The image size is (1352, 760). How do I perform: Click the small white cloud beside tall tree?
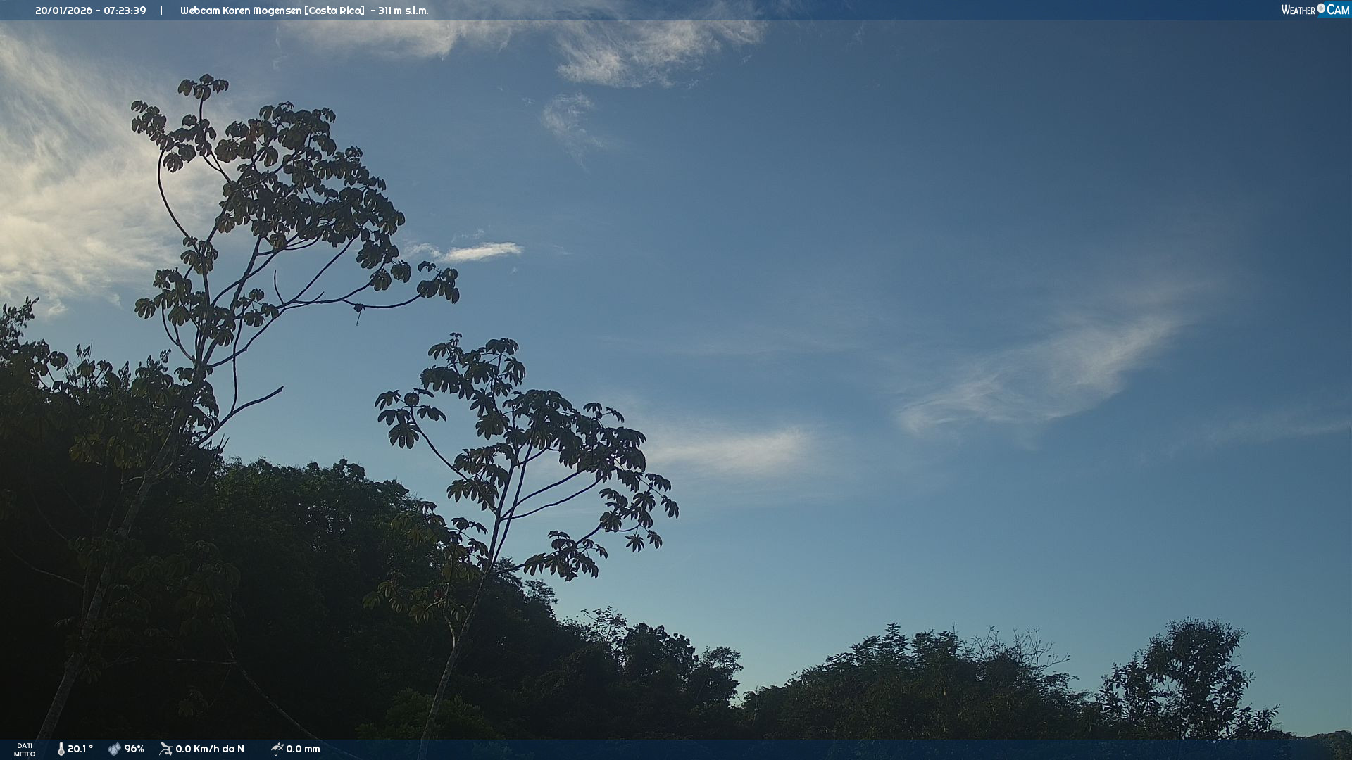tap(481, 251)
